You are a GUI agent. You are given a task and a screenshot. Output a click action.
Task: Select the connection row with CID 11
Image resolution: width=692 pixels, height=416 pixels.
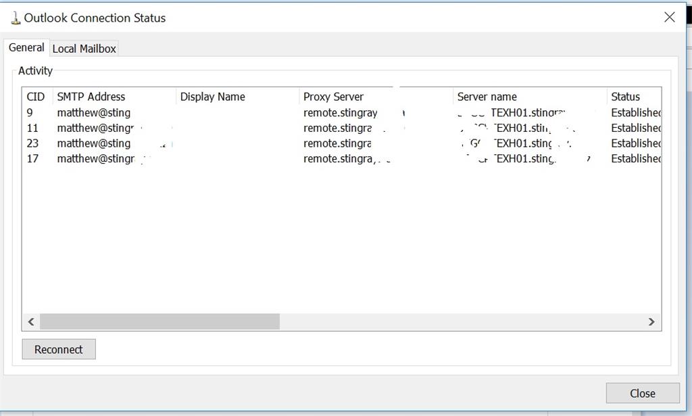[341, 128]
